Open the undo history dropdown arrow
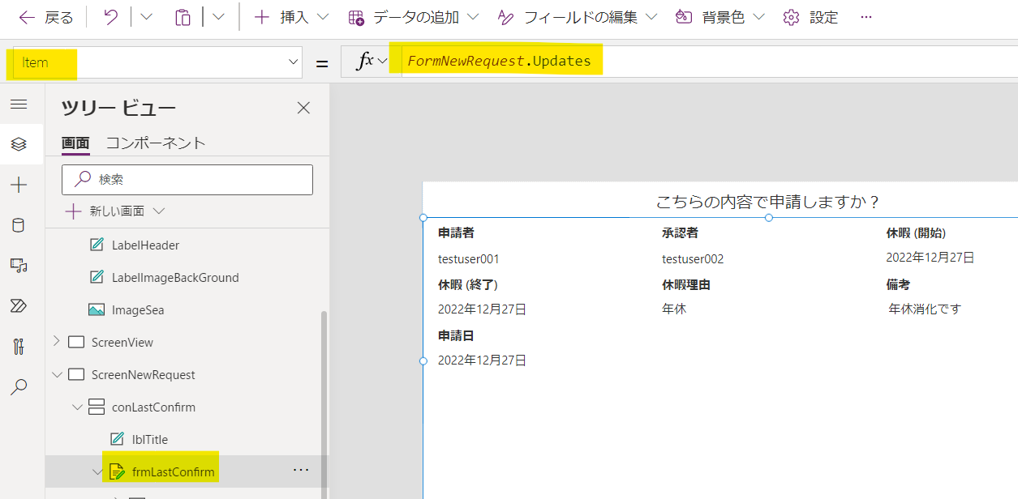This screenshot has width=1018, height=499. pyautogui.click(x=146, y=17)
